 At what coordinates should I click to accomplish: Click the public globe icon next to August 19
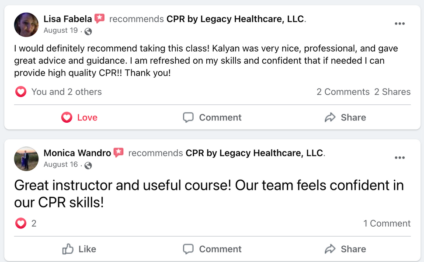88,31
